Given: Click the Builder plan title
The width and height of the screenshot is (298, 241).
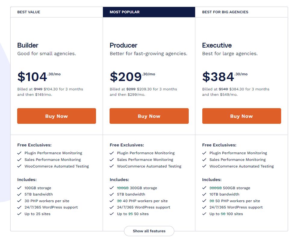Looking at the screenshot, I should click(x=28, y=45).
